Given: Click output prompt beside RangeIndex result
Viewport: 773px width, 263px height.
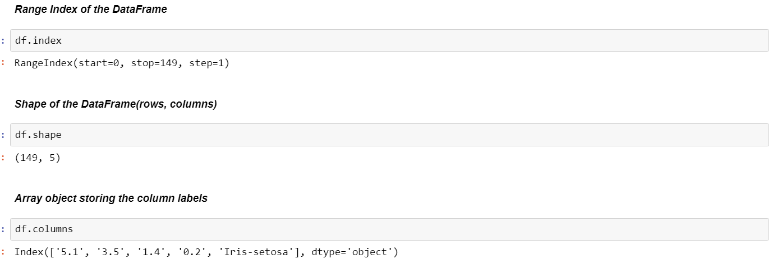Looking at the screenshot, I should click(x=3, y=63).
